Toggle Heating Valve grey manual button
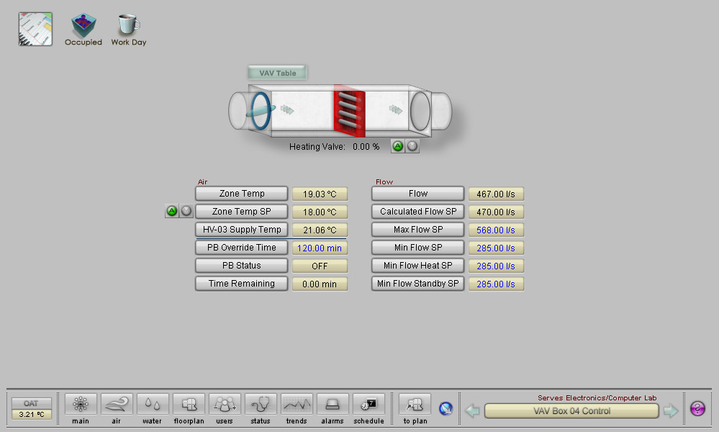The image size is (719, 432). [x=412, y=146]
